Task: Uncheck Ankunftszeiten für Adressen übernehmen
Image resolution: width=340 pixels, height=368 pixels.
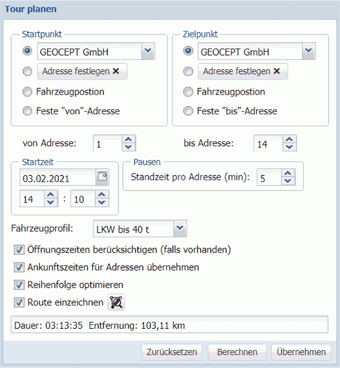Action: pos(20,267)
